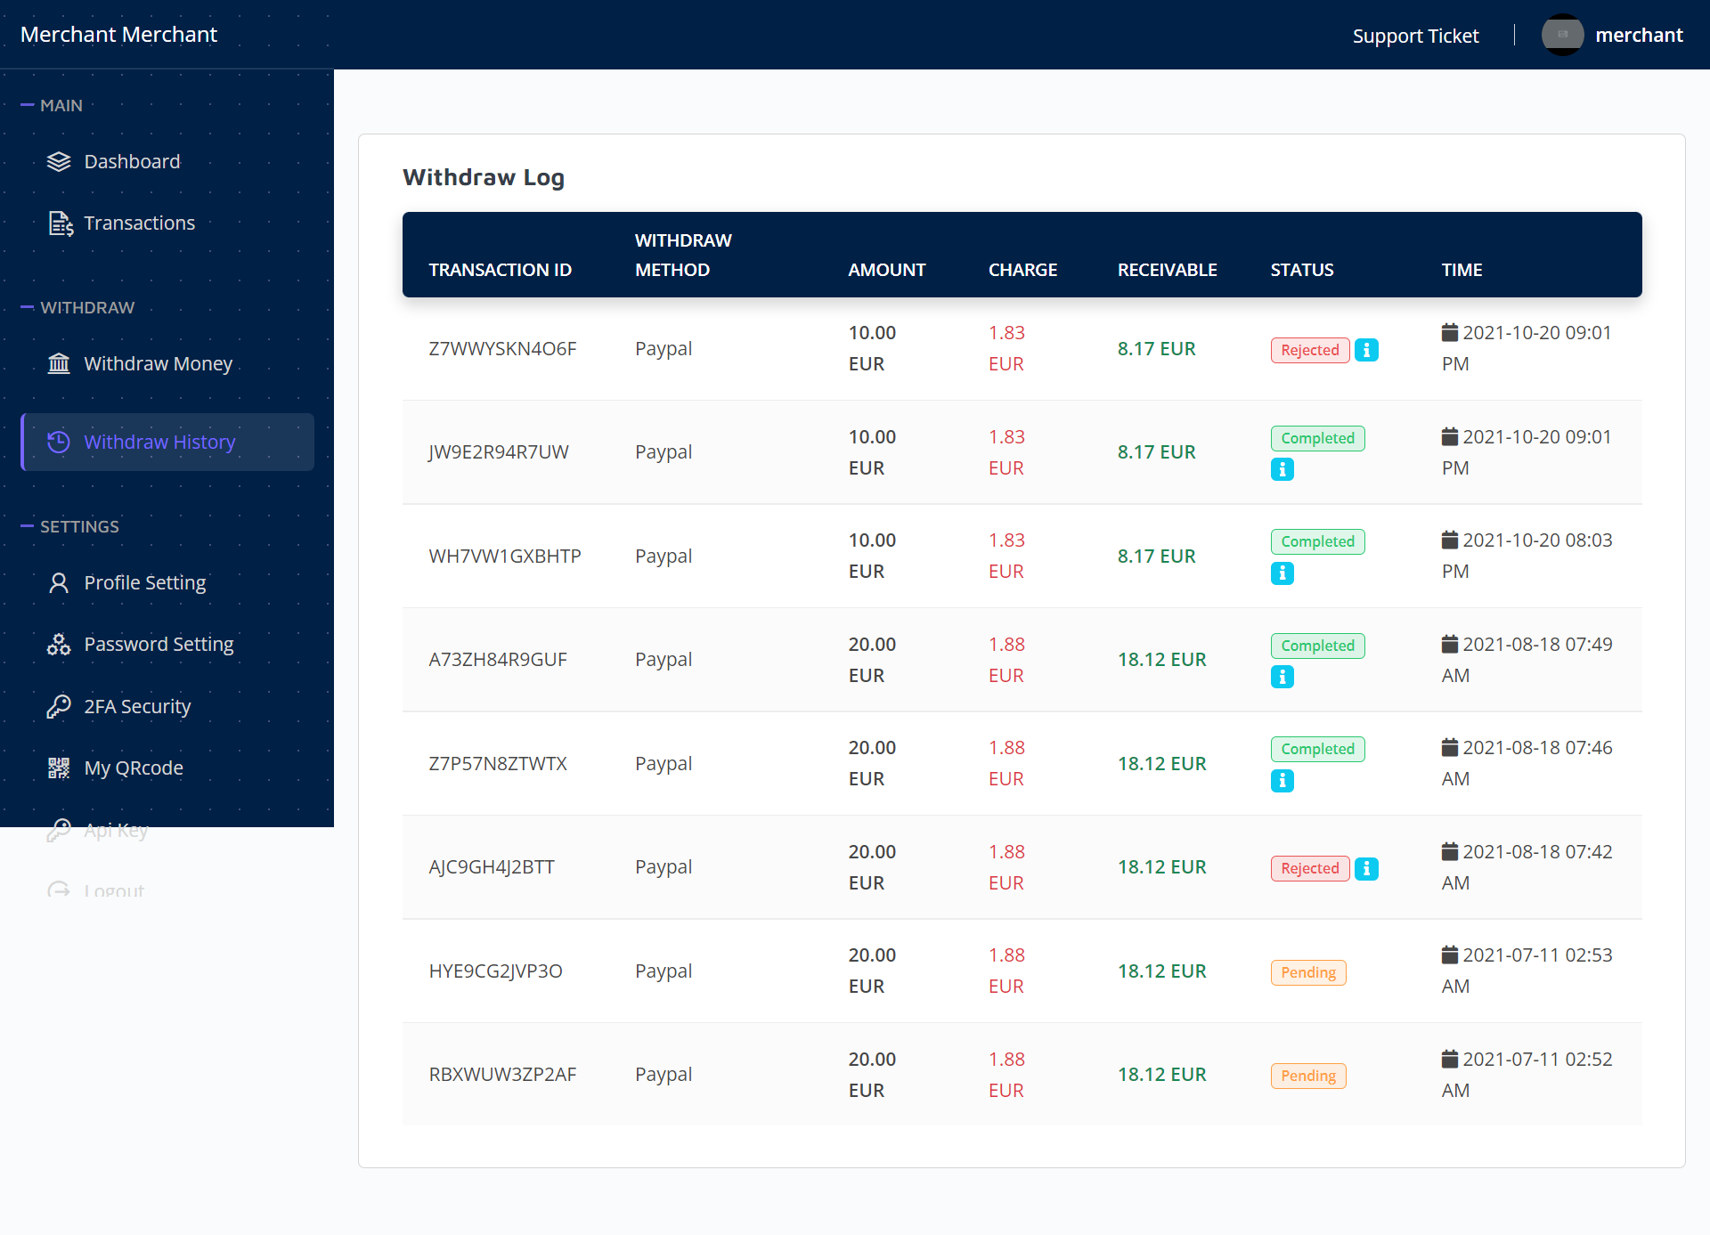The height and width of the screenshot is (1235, 1710).
Task: Navigate to Password Setting
Action: point(159,645)
